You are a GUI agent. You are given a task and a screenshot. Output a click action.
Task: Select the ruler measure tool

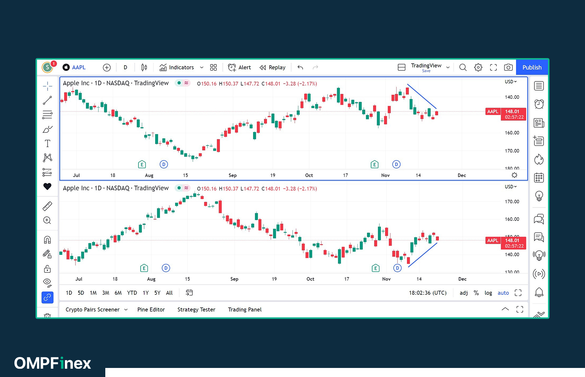(48, 206)
